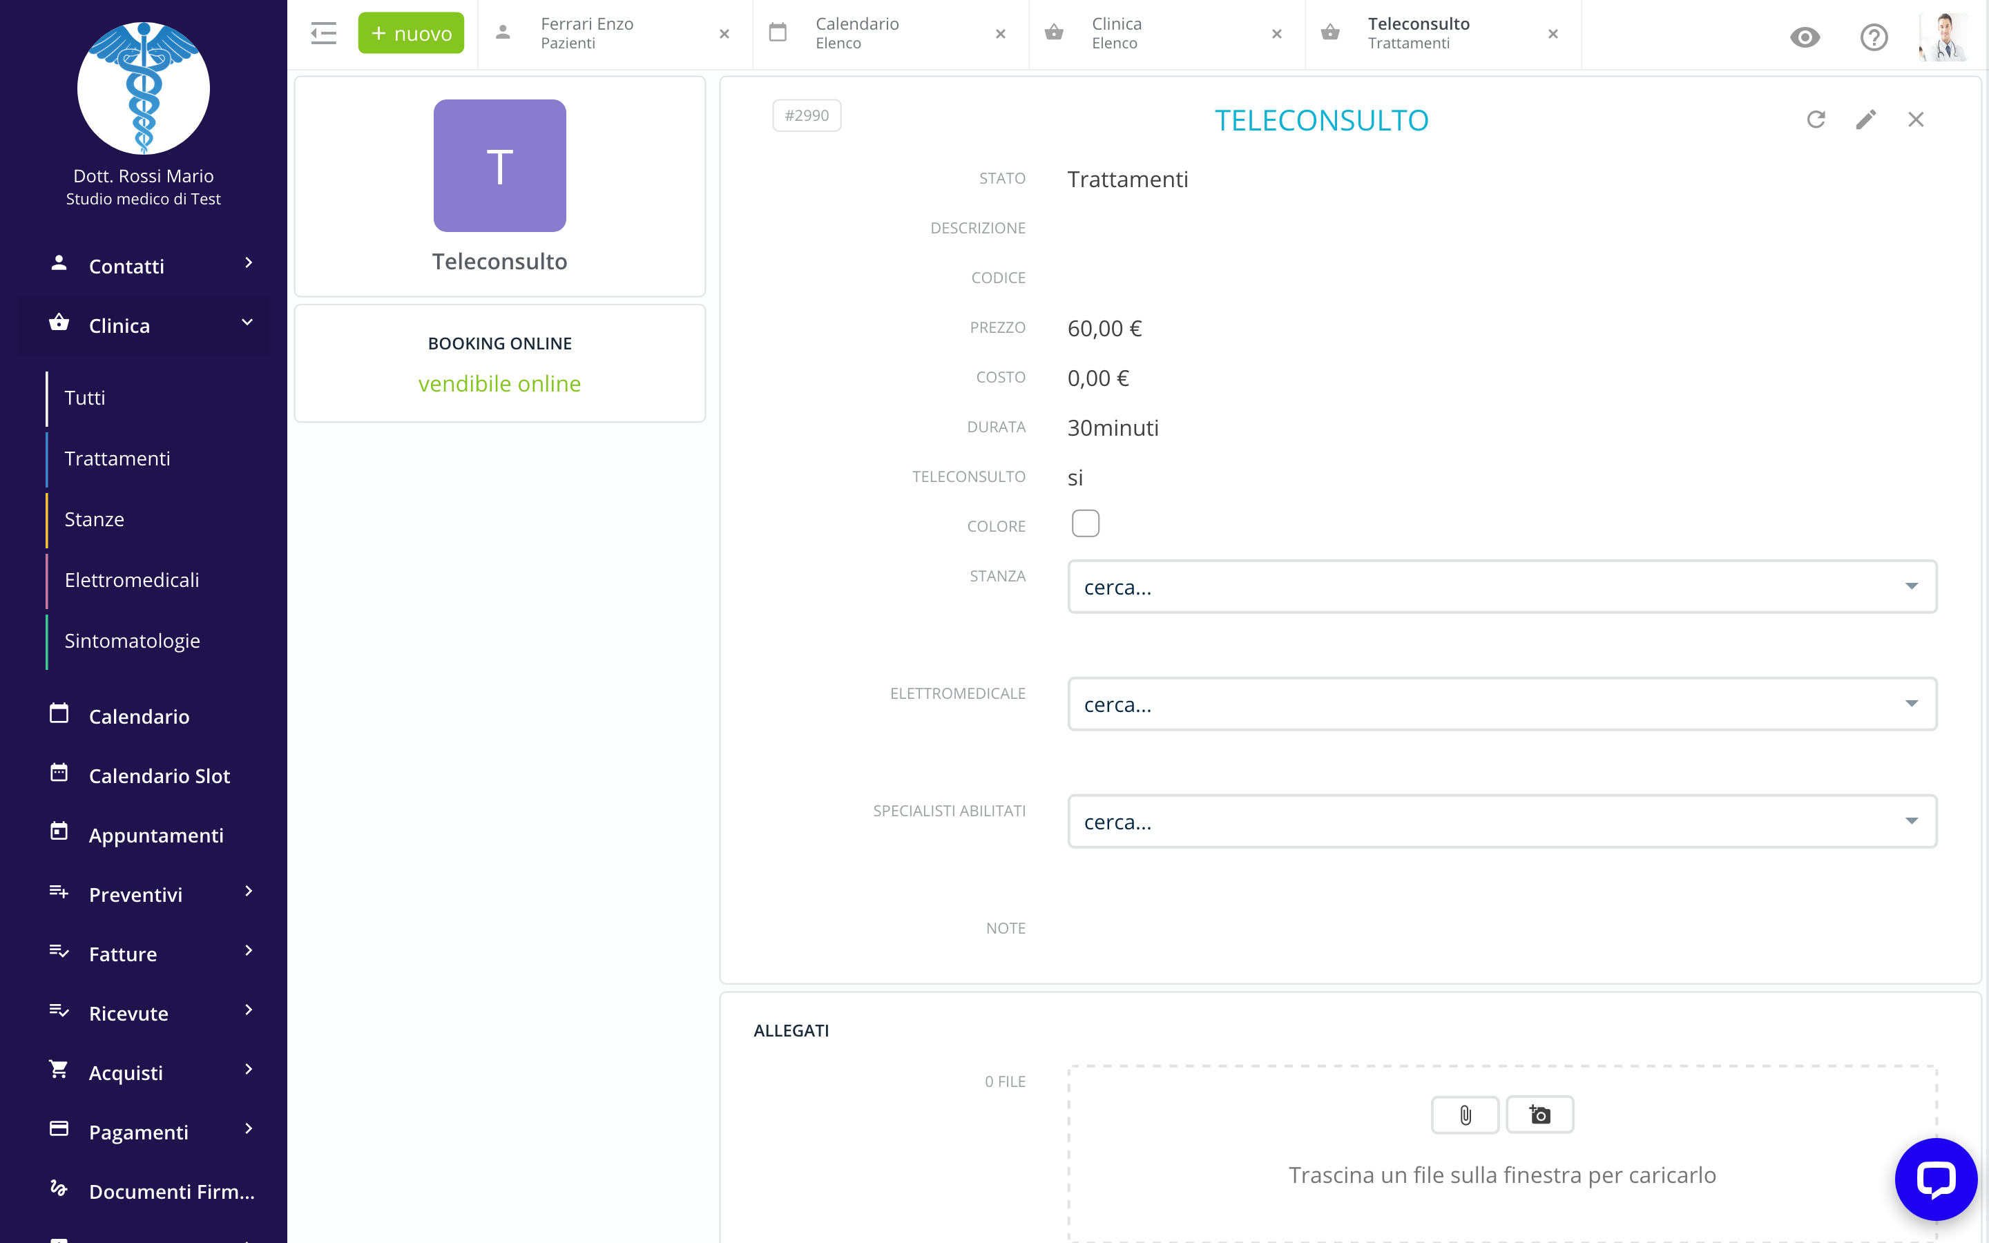Viewport: 1989px width, 1243px height.
Task: Toggle the vendibile online booking status
Action: click(x=500, y=384)
